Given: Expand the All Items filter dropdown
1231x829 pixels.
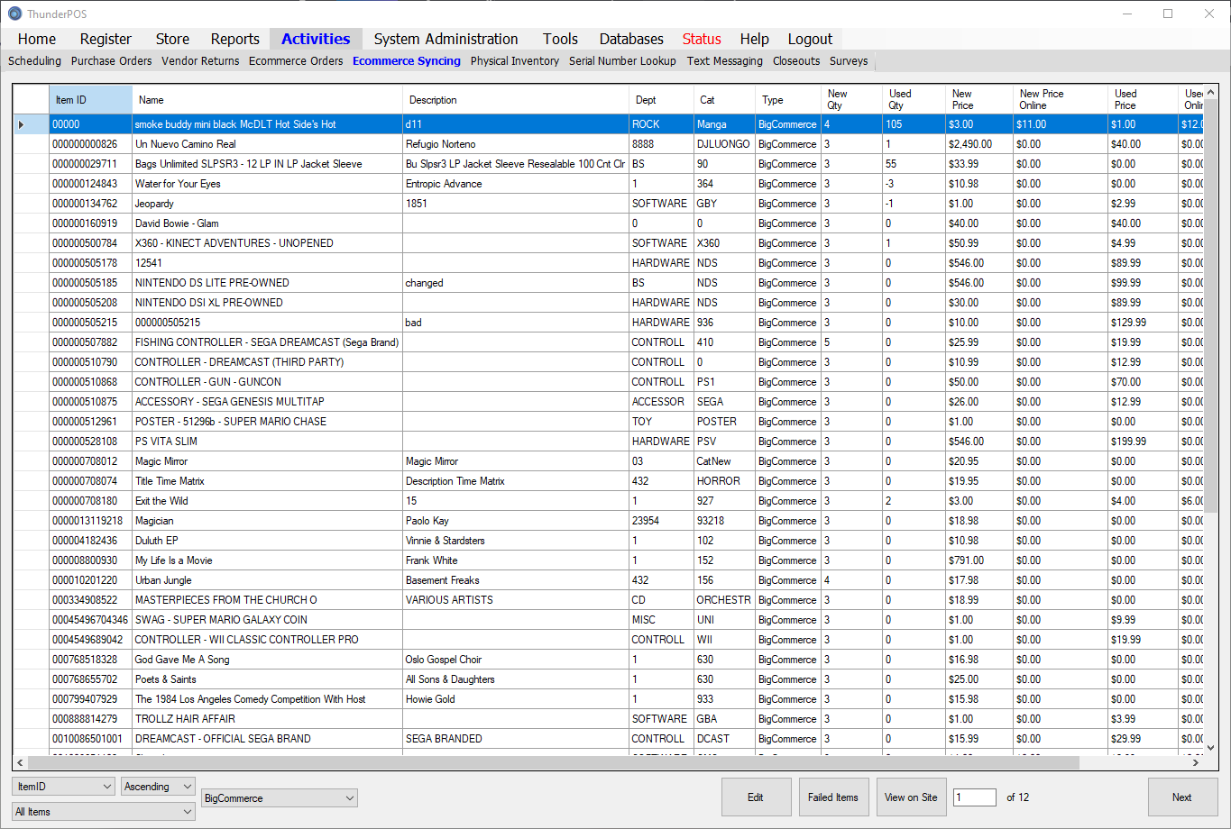Looking at the screenshot, I should (x=104, y=812).
